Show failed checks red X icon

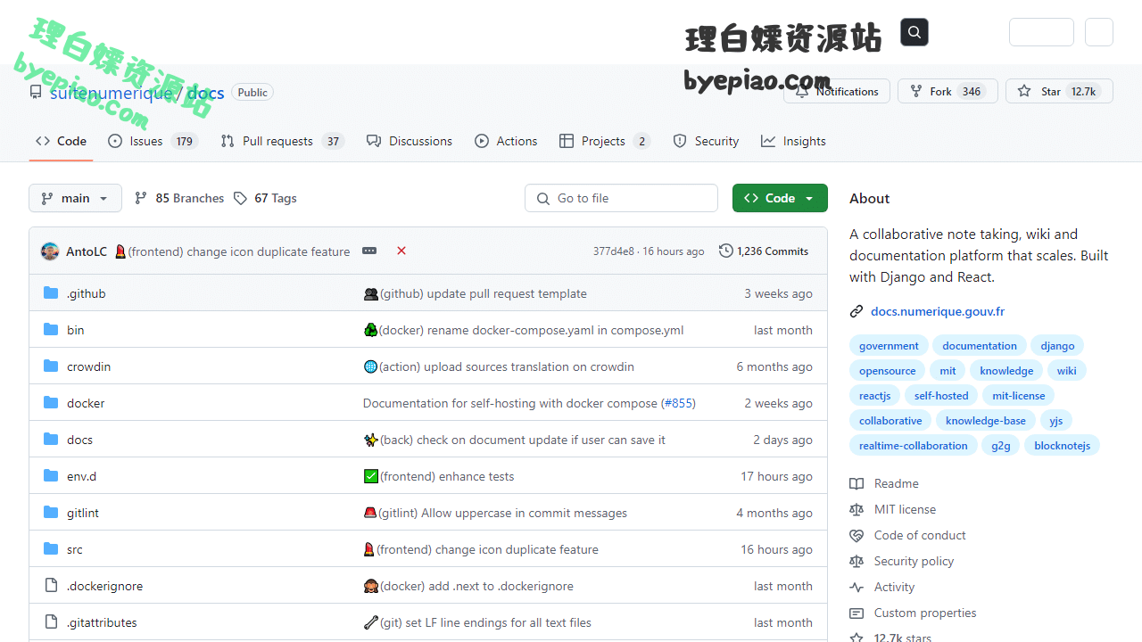coord(401,251)
